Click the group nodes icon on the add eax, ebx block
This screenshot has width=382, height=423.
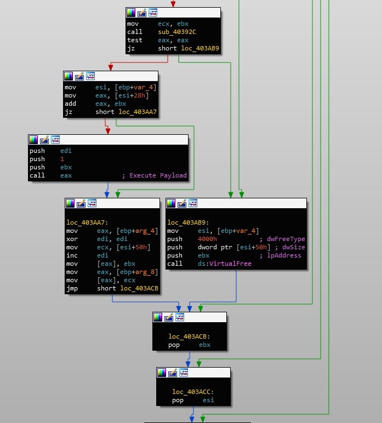pyautogui.click(x=90, y=76)
